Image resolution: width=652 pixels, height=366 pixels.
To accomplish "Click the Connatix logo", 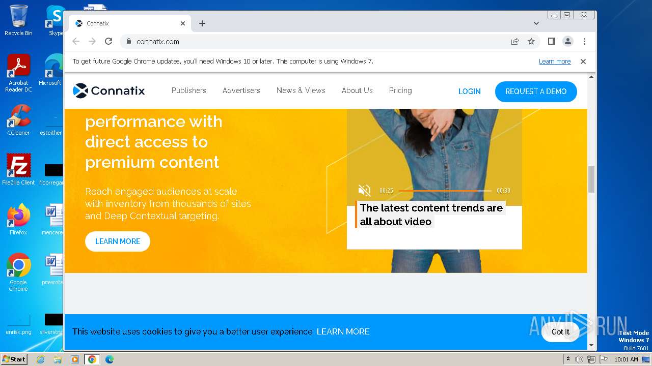I will (x=108, y=90).
